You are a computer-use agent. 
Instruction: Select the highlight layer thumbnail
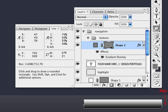coord(91,72)
